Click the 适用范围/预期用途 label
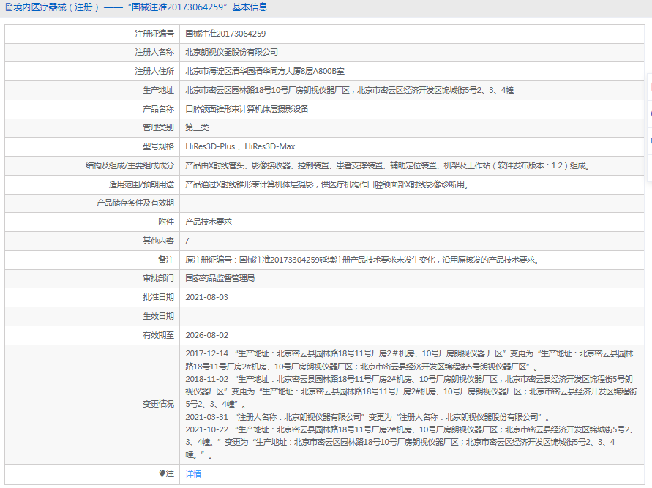 (141, 184)
